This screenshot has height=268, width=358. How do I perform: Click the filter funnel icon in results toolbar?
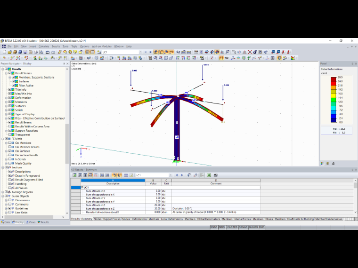click(189, 175)
